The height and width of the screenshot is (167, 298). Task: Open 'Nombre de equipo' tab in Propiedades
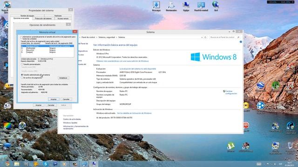click(x=27, y=16)
